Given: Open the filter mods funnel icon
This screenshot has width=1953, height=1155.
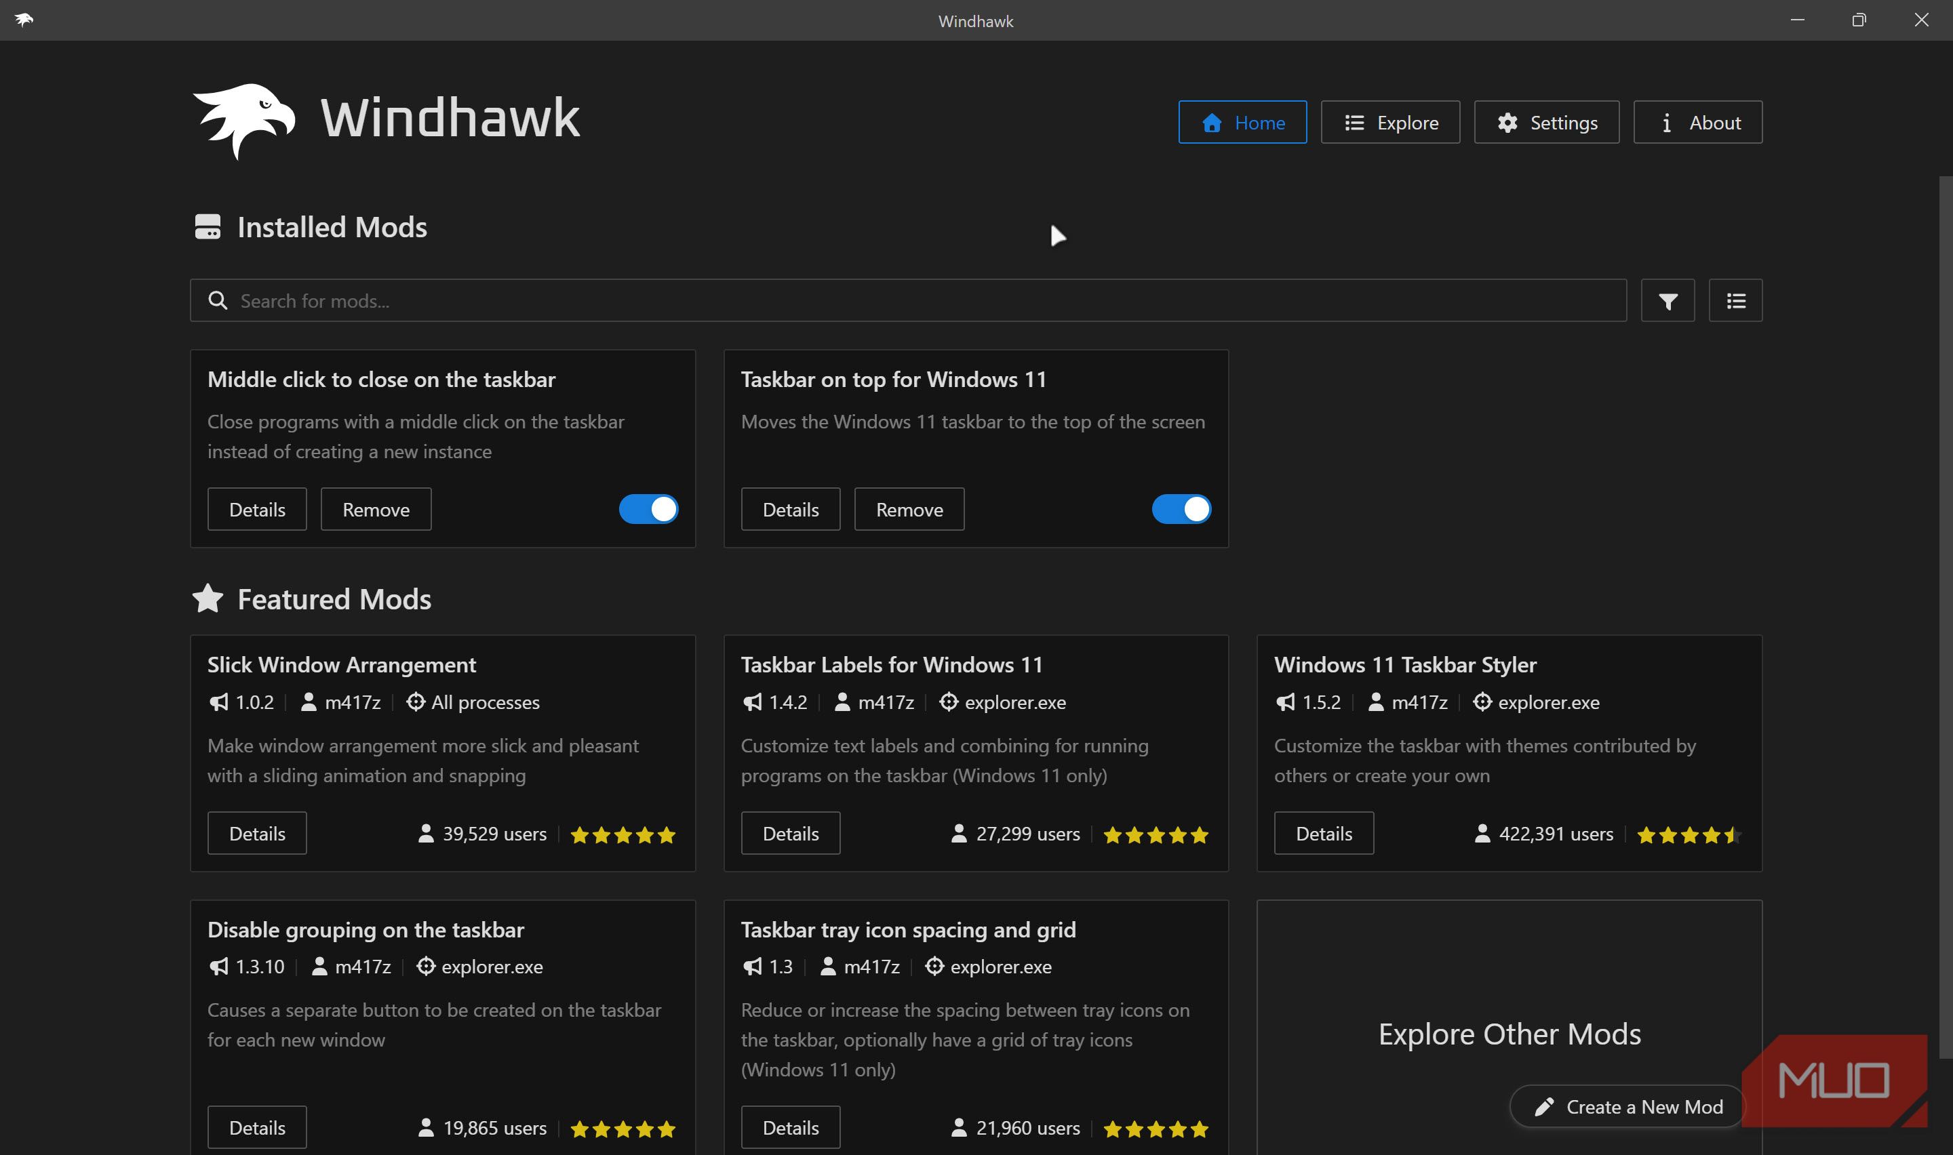Looking at the screenshot, I should click(x=1668, y=300).
